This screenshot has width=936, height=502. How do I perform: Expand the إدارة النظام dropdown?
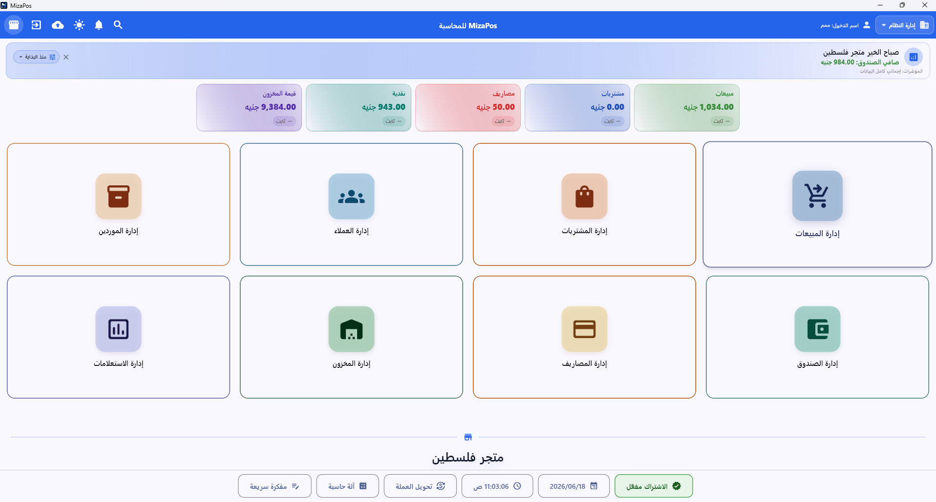tap(905, 25)
